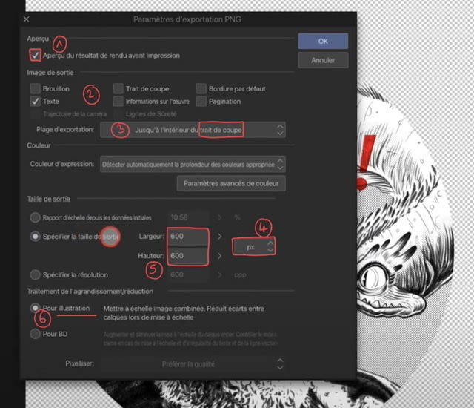Screen dimensions: 474x408
Task: Click the Largeur input field
Action: pyautogui.click(x=188, y=236)
